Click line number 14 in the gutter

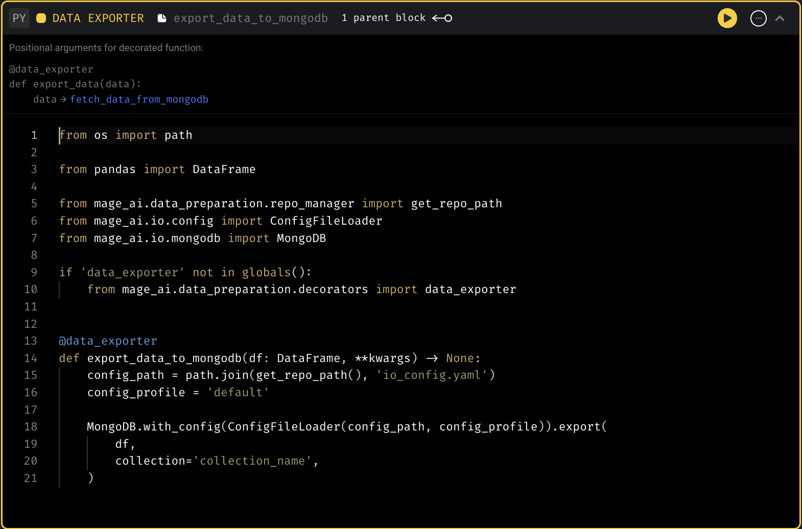coord(31,358)
